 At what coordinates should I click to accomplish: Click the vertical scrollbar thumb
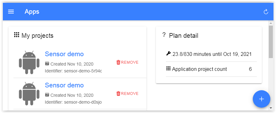271,42
